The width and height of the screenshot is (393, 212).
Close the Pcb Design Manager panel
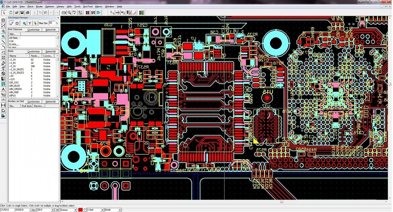(x=58, y=18)
